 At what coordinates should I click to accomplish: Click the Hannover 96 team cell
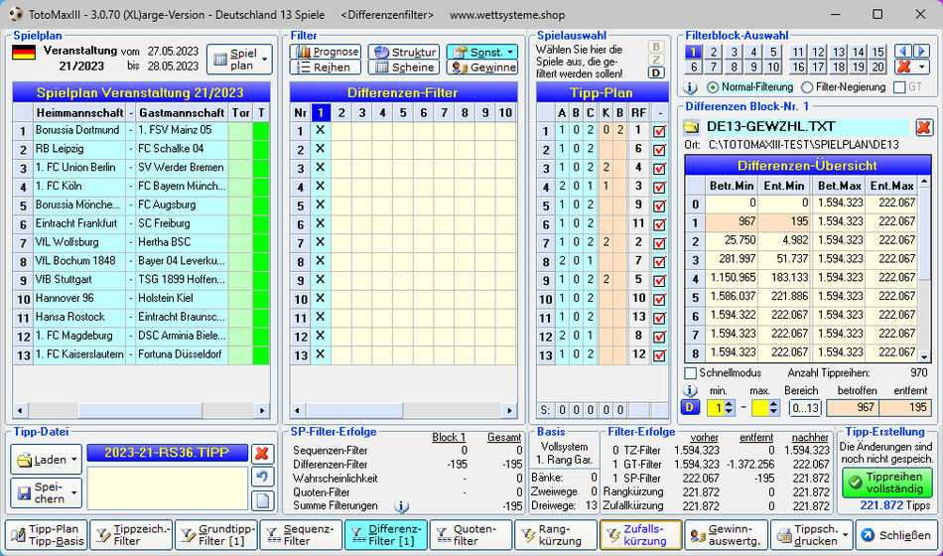[x=79, y=298]
